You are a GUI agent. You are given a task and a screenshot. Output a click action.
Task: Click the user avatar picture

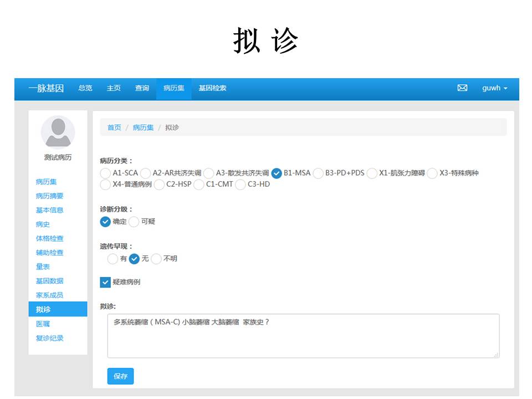58,132
